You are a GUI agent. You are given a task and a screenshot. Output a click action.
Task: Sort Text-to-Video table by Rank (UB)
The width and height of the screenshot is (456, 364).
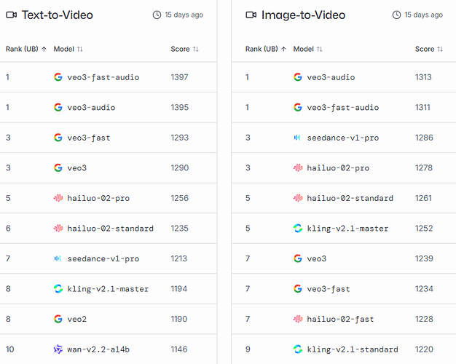click(26, 49)
